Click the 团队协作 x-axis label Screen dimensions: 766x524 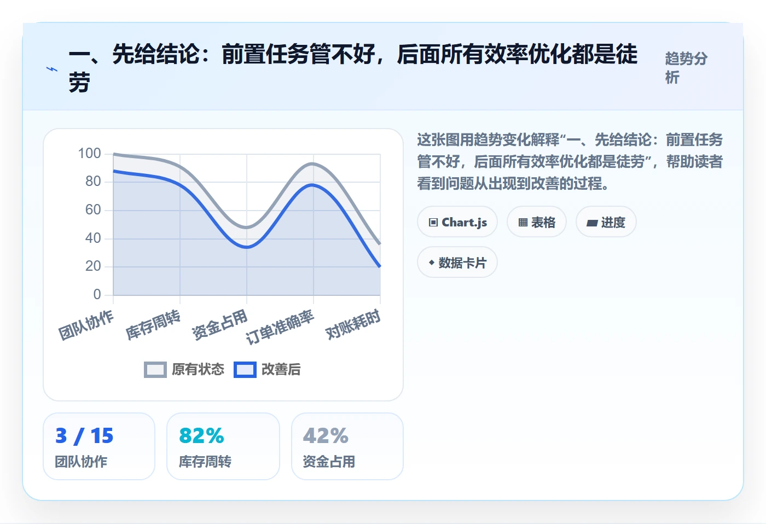tap(86, 325)
